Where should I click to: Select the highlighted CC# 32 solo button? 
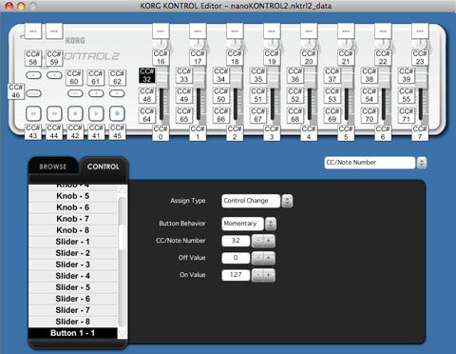tap(147, 75)
